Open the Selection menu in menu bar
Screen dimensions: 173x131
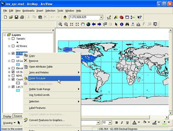pos(50,11)
